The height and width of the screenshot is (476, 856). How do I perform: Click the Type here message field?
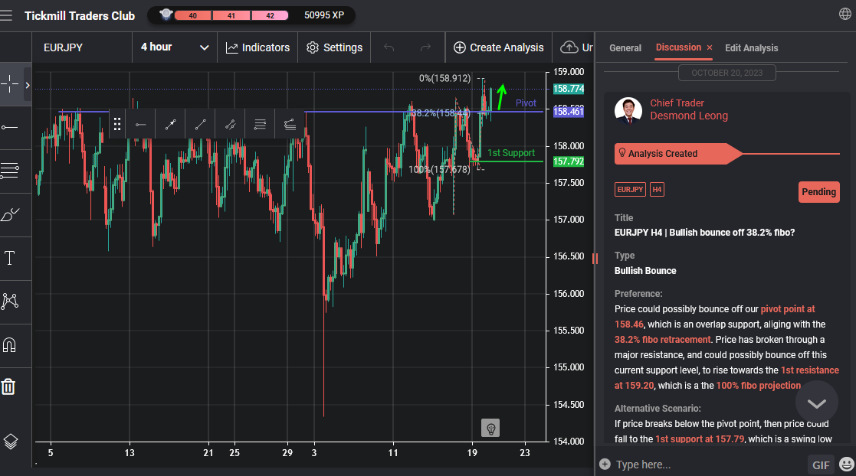[x=709, y=465]
